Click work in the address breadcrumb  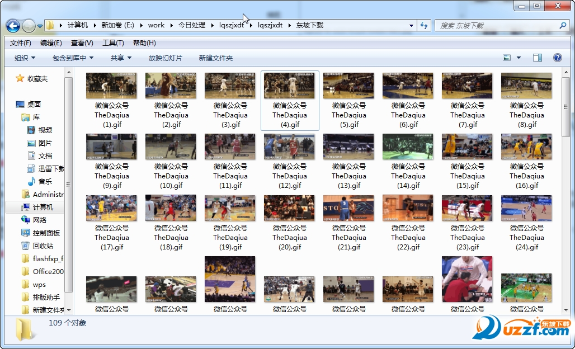click(156, 25)
